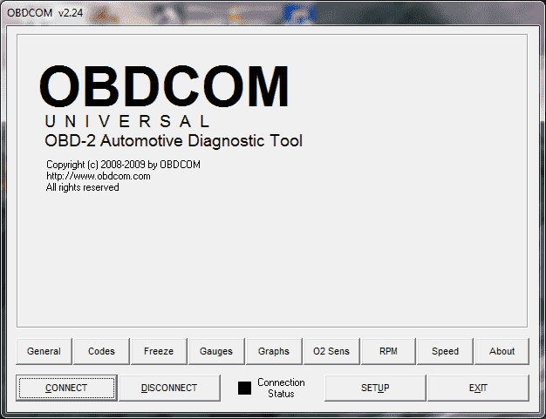Click the UNIVERSAL subtitle text

tap(127, 121)
